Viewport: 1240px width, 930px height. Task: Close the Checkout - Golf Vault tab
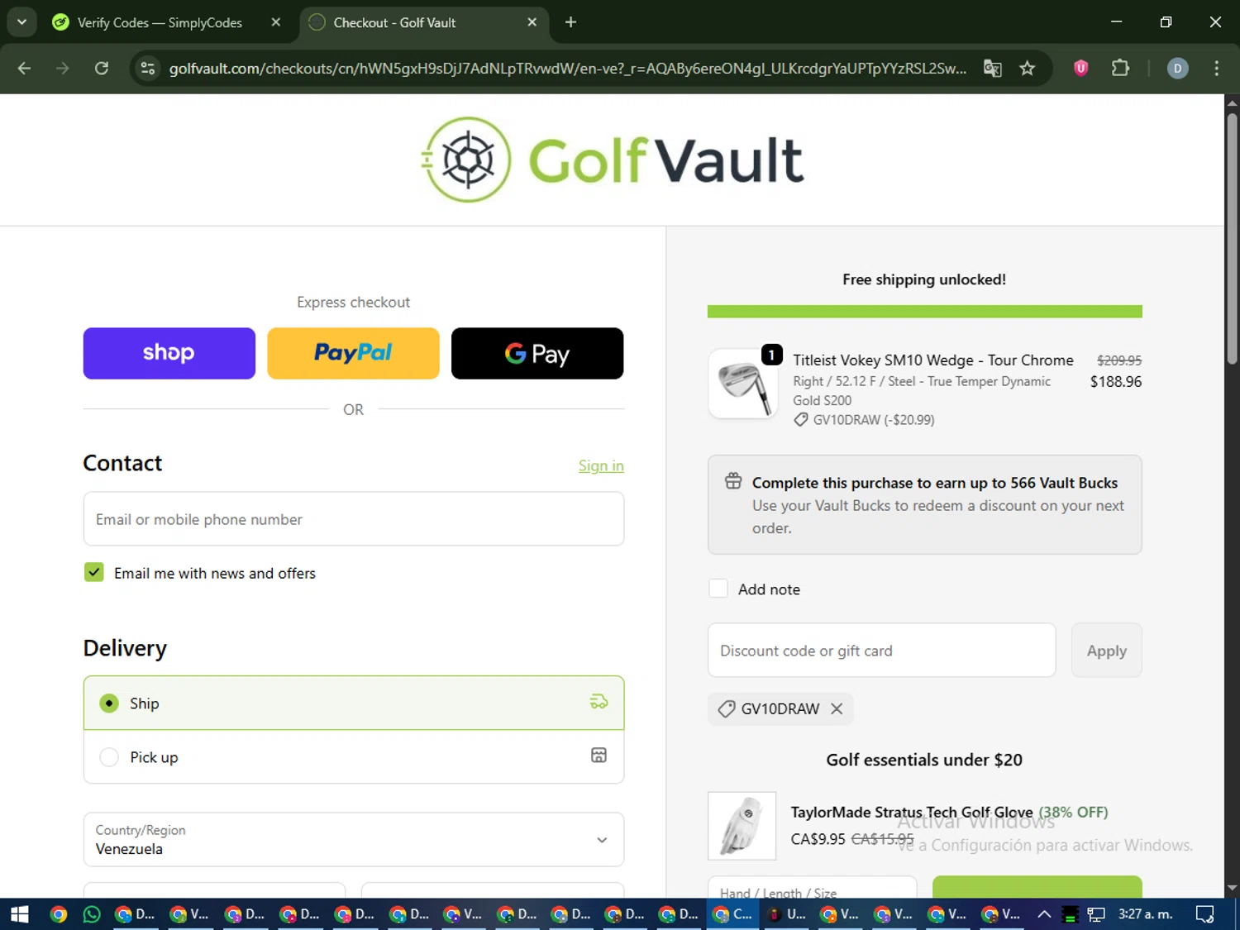point(532,22)
